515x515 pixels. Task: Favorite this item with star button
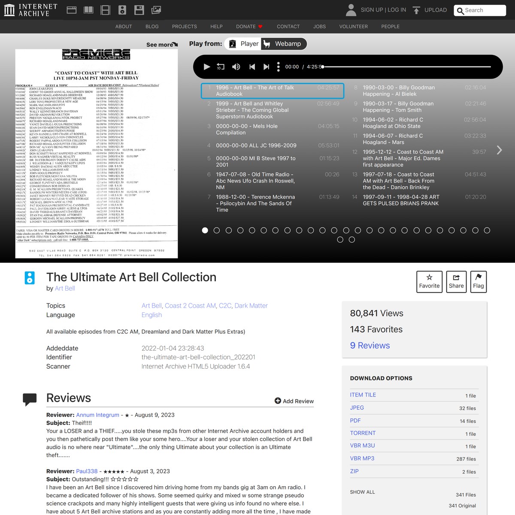click(430, 282)
